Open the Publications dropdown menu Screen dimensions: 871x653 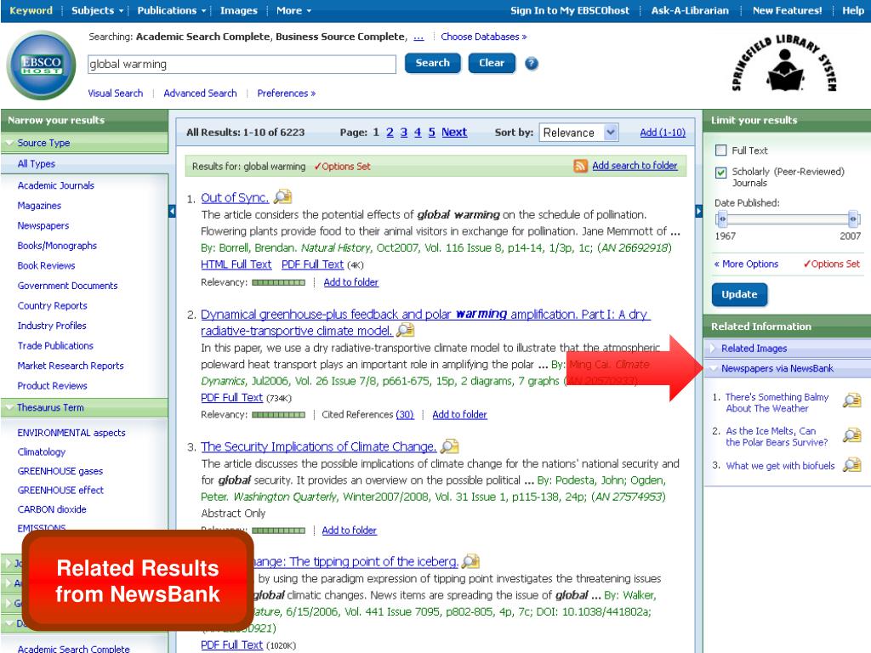(x=172, y=10)
